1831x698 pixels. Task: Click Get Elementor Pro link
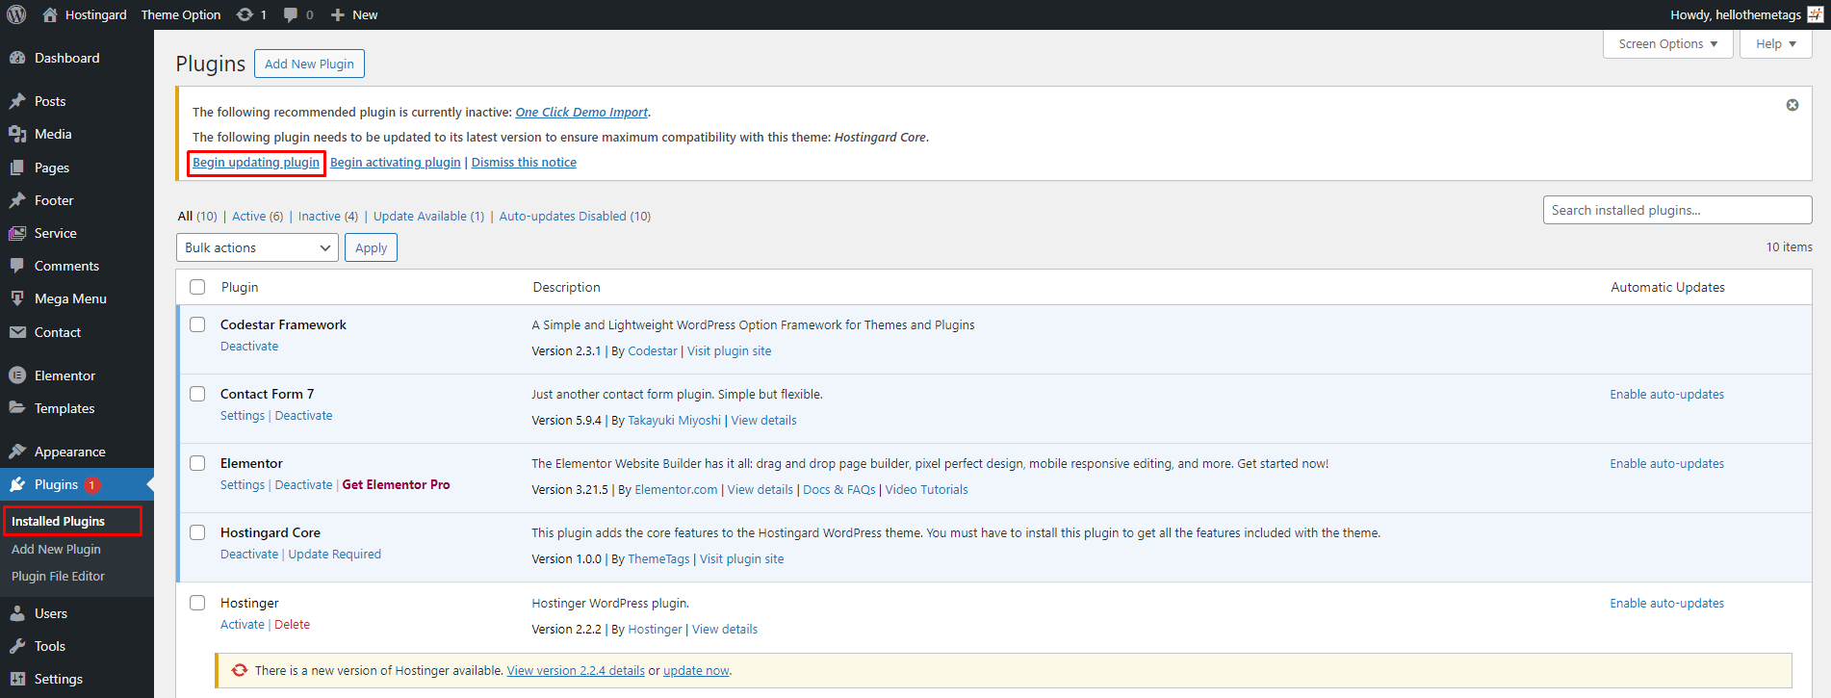click(x=396, y=484)
